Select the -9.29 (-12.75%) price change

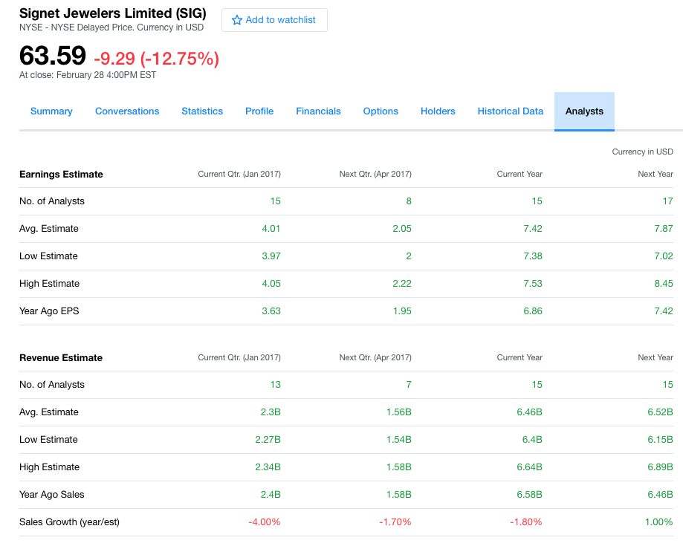(x=156, y=59)
